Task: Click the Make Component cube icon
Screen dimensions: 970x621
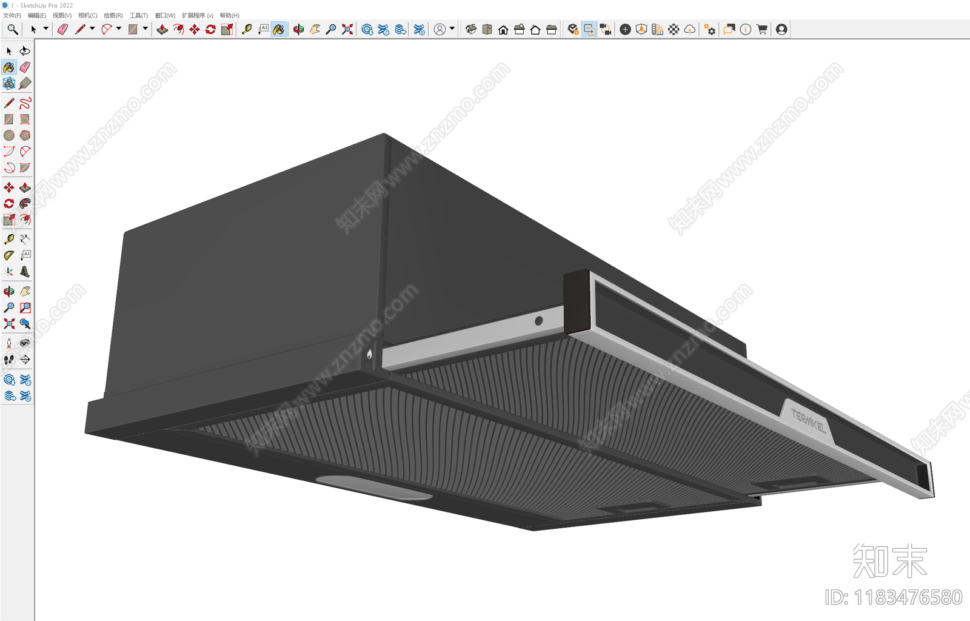Action: (9, 83)
